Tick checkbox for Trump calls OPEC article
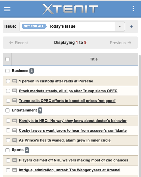This screenshot has height=177, width=141. (8, 101)
